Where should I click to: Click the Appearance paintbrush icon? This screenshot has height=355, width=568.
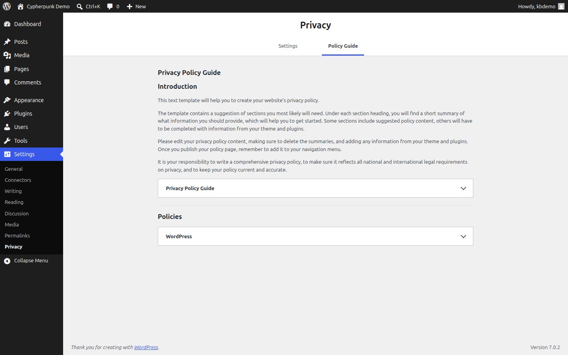(7, 100)
